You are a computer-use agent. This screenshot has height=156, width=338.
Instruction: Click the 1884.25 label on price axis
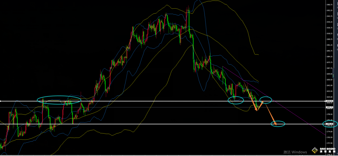pos(329,57)
